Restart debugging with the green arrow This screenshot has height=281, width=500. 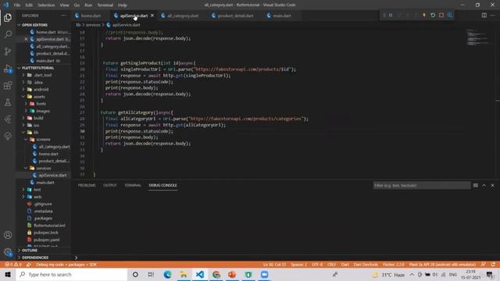click(x=433, y=16)
